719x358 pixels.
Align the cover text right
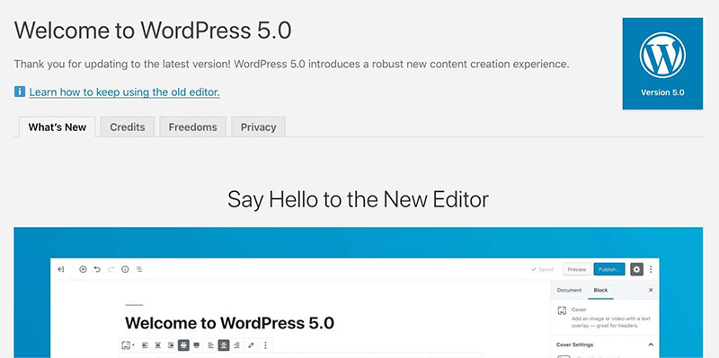[x=236, y=345]
